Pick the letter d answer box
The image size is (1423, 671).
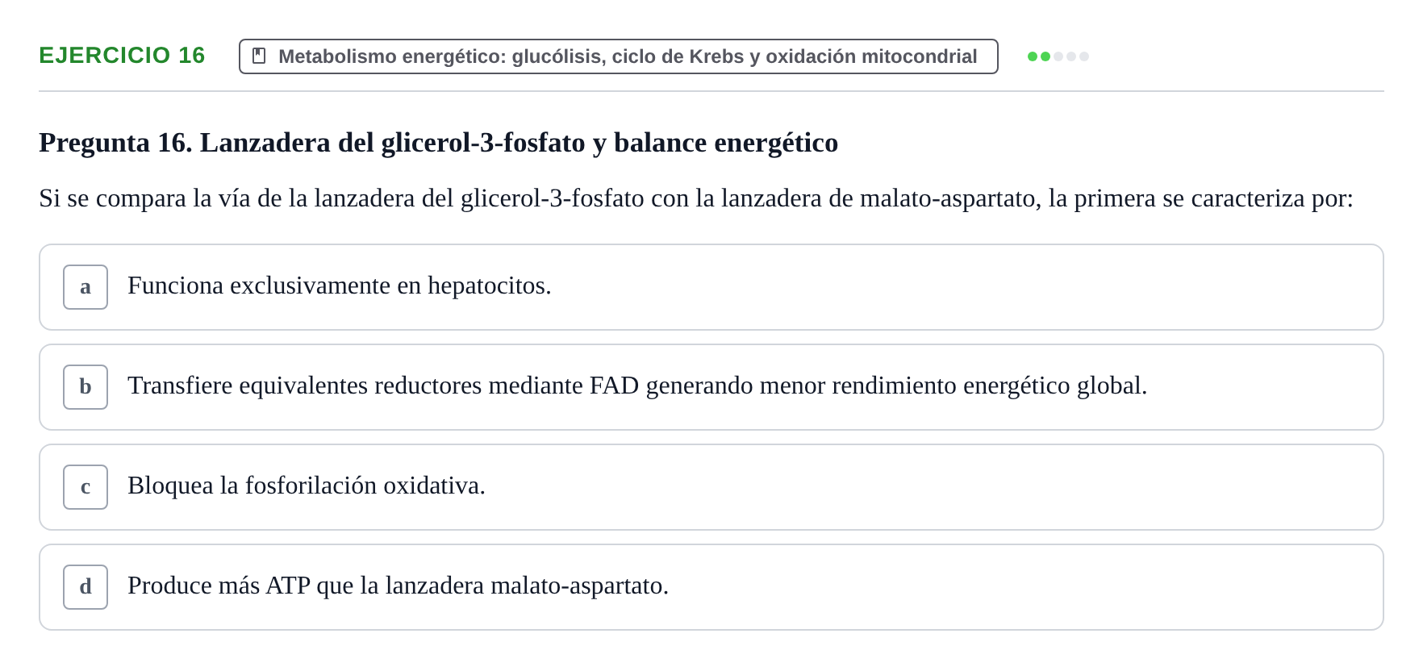(x=86, y=587)
